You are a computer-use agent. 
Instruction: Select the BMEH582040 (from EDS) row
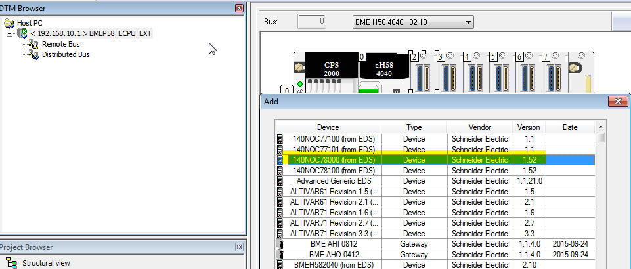tap(435, 264)
